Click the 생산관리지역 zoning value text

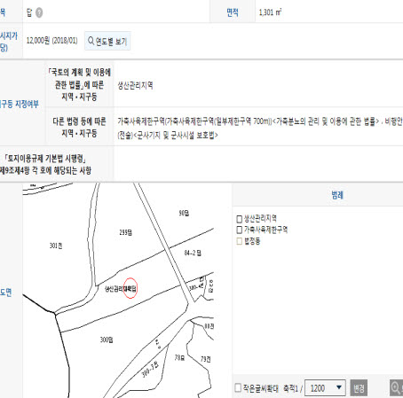(x=135, y=86)
